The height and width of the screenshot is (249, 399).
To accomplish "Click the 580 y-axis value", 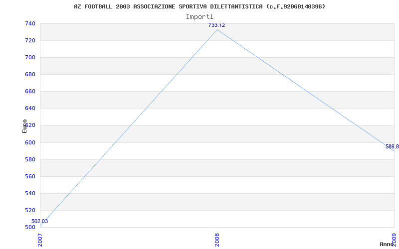I will point(30,159).
